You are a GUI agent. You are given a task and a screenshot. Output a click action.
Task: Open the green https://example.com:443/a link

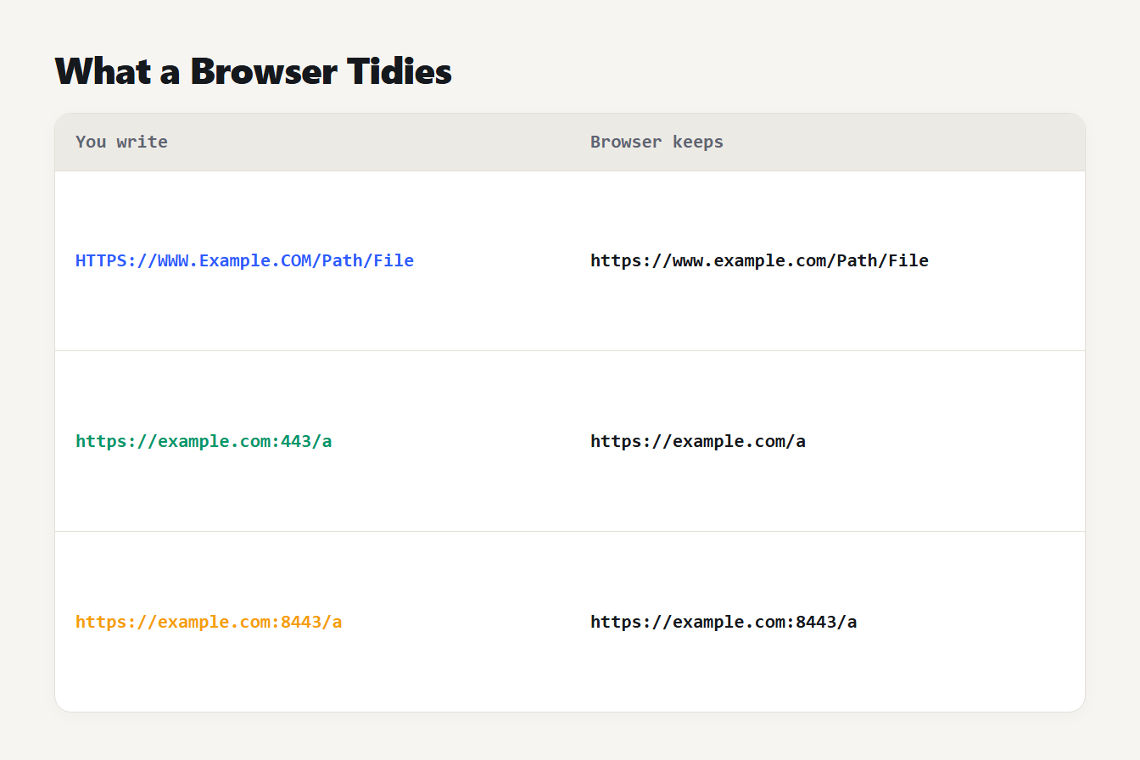point(204,441)
